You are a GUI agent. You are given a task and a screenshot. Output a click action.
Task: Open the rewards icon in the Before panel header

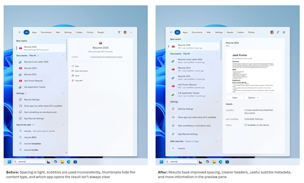pyautogui.click(x=119, y=32)
